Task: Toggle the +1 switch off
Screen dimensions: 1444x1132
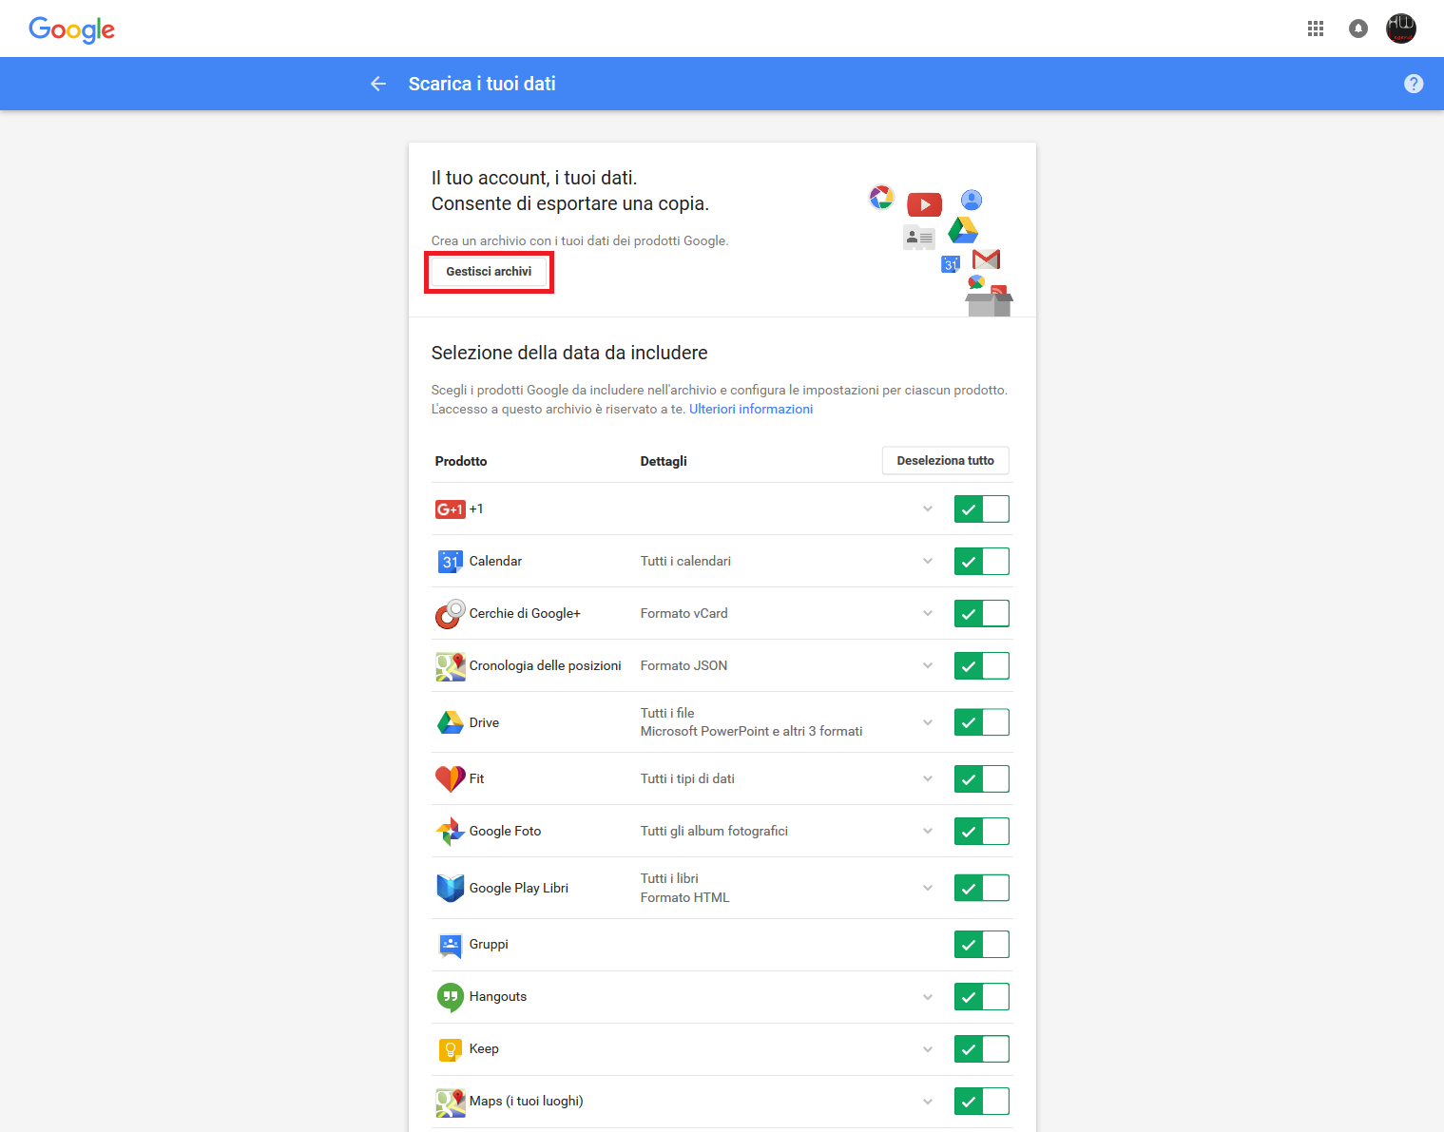Action: 982,509
